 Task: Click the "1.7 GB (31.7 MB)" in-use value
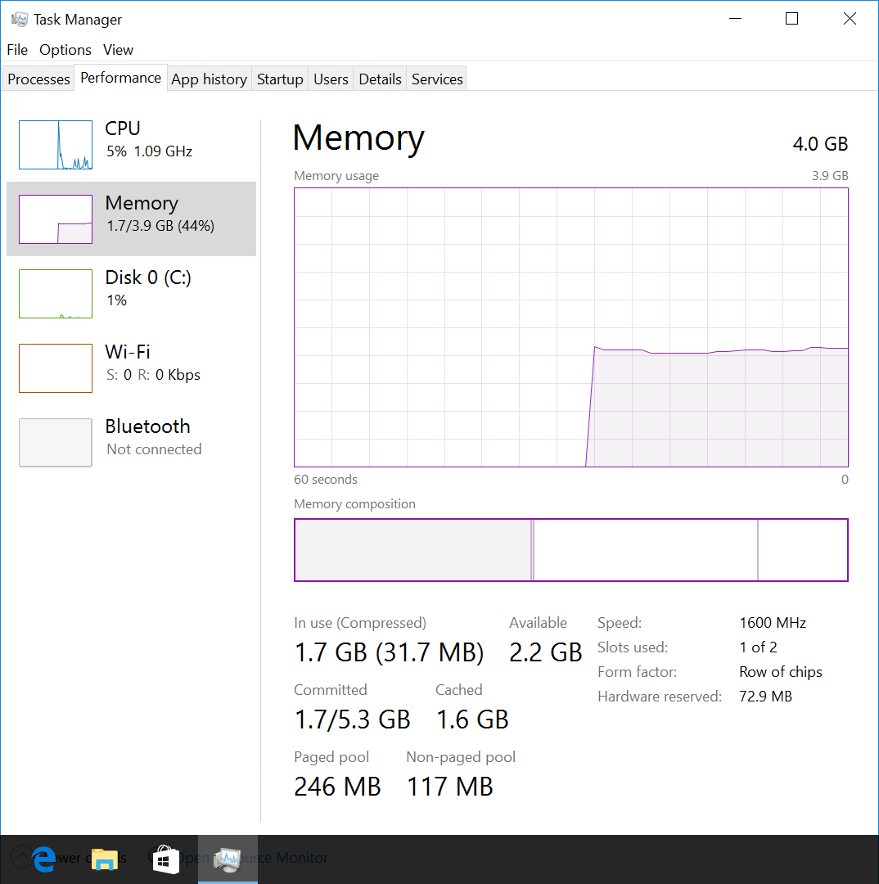pos(389,652)
